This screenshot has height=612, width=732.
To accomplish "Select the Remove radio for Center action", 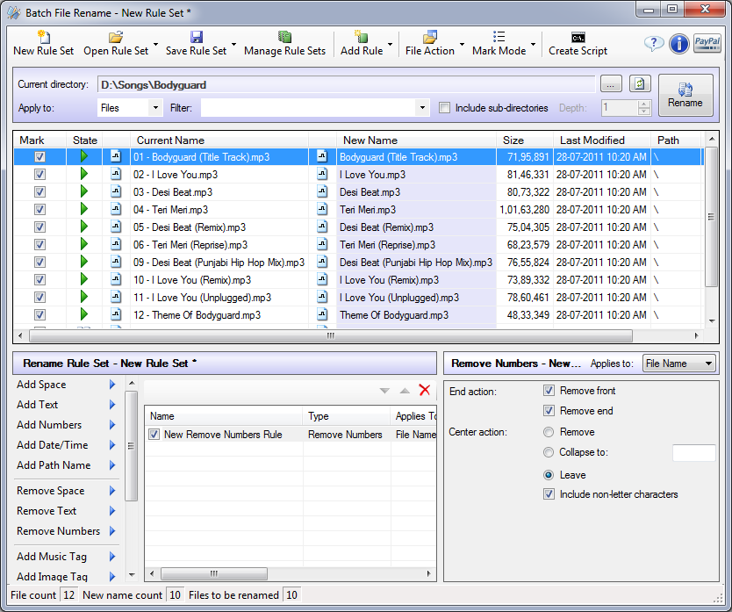I will click(x=549, y=430).
